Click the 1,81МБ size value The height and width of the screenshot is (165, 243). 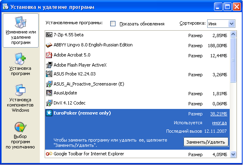[220, 94]
